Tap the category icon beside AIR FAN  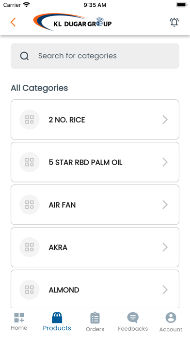point(30,205)
